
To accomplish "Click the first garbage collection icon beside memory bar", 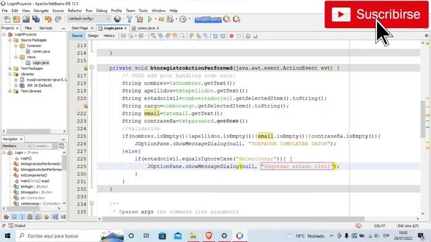I will point(227,19).
